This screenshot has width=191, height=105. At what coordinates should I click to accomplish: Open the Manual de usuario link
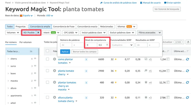[x=150, y=3]
